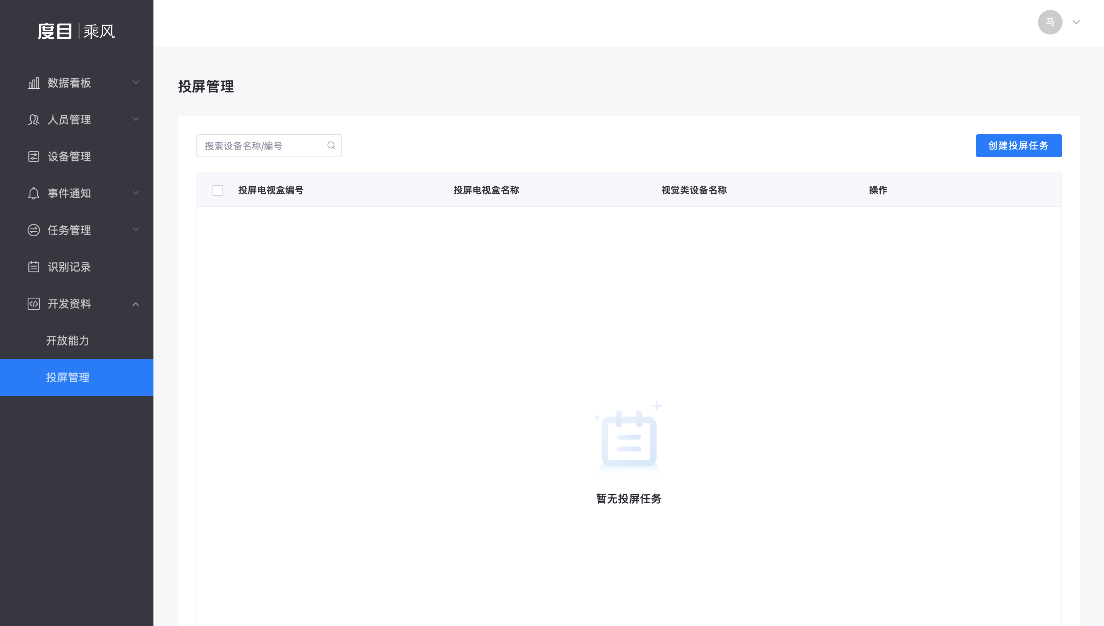Tick the select-all checkbox in table header

pos(218,190)
